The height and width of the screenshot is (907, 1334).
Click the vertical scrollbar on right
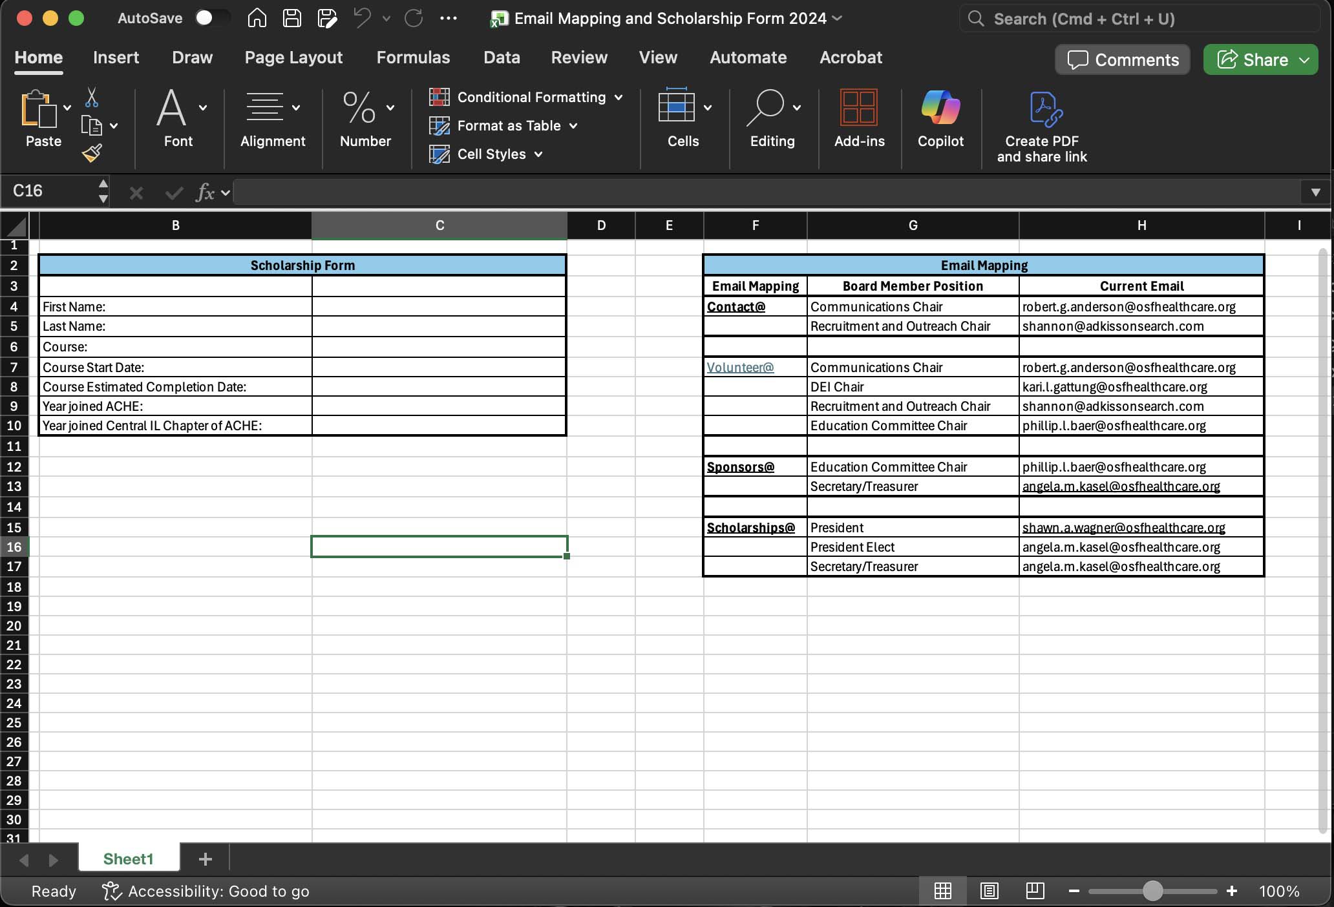click(1323, 540)
